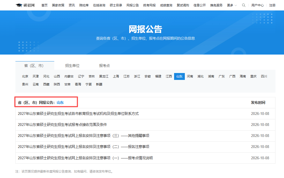284x178 pixels.
Task: Click the 发布时间 column header
Action: click(258, 103)
